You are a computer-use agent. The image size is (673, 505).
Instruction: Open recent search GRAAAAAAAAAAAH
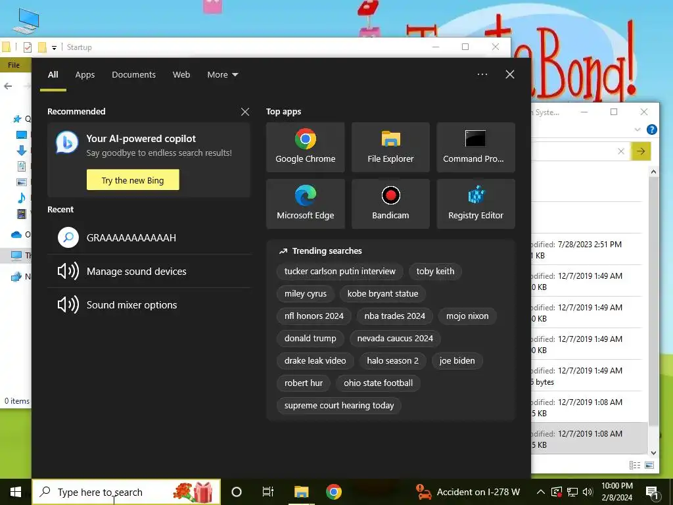pos(149,237)
